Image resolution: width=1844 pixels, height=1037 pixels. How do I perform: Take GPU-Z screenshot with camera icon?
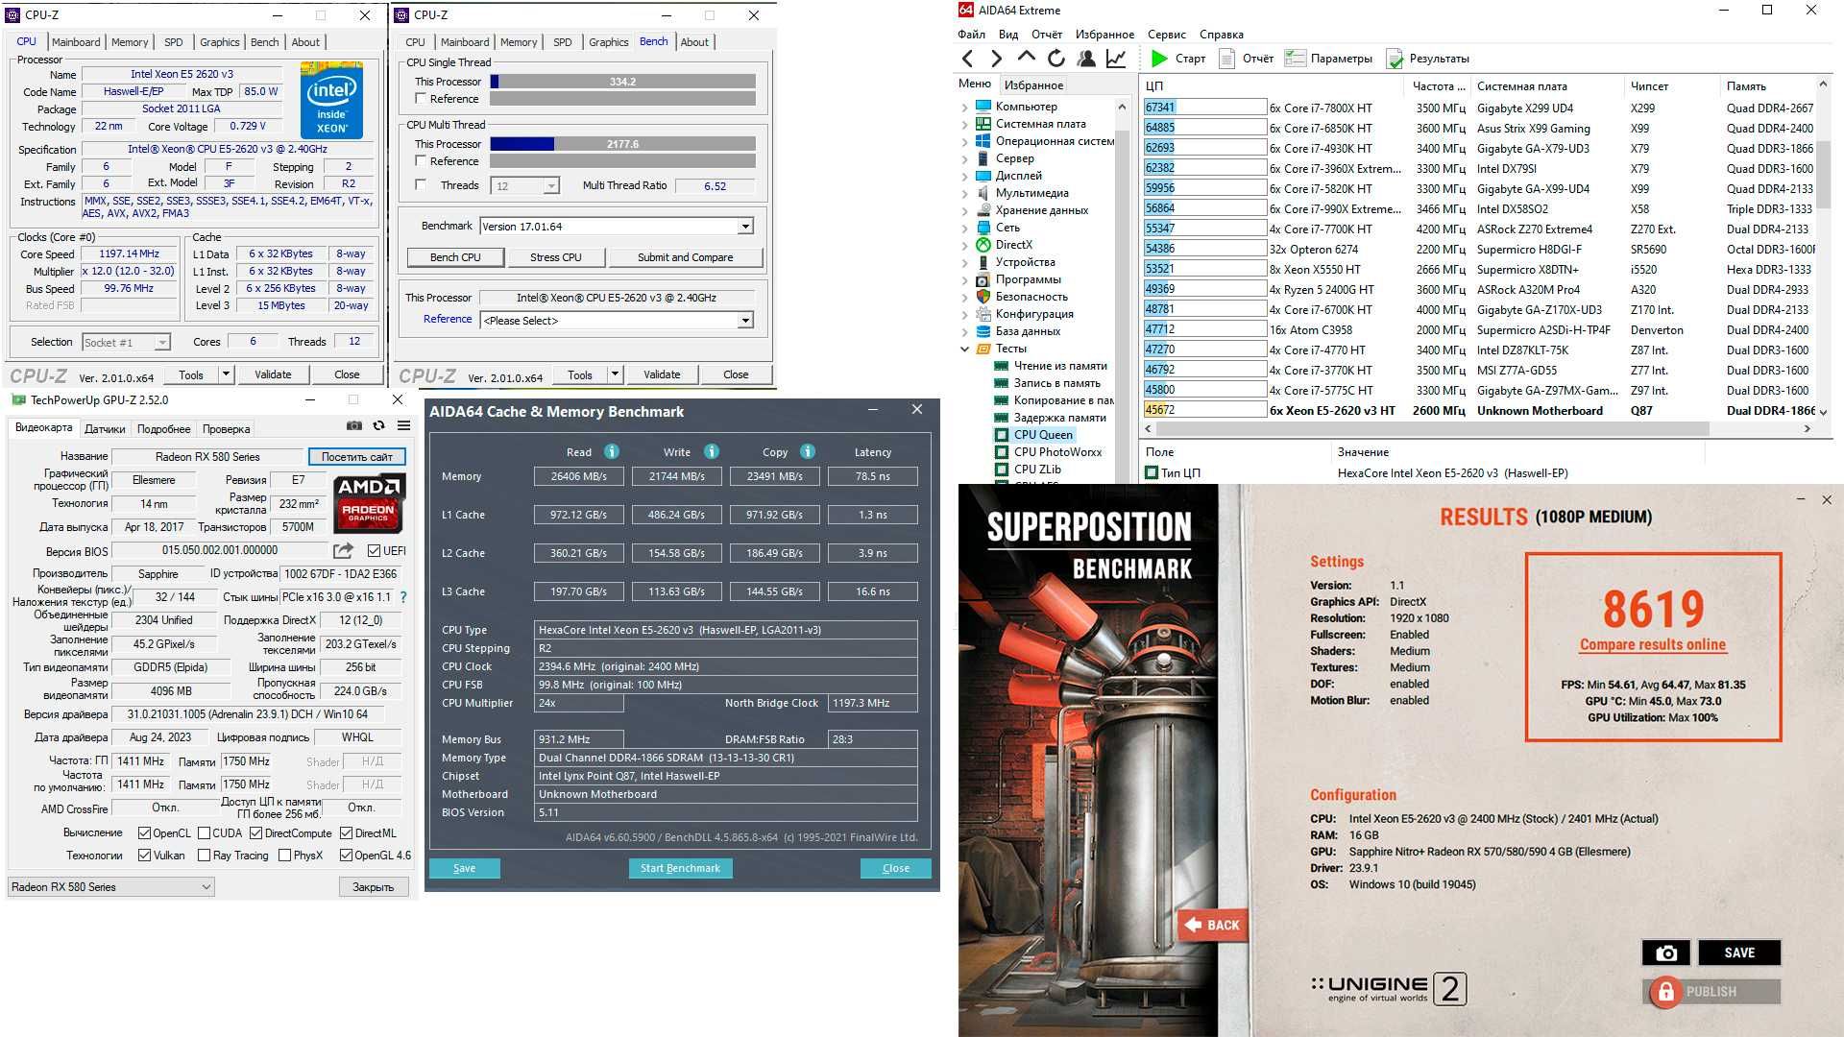(x=354, y=425)
